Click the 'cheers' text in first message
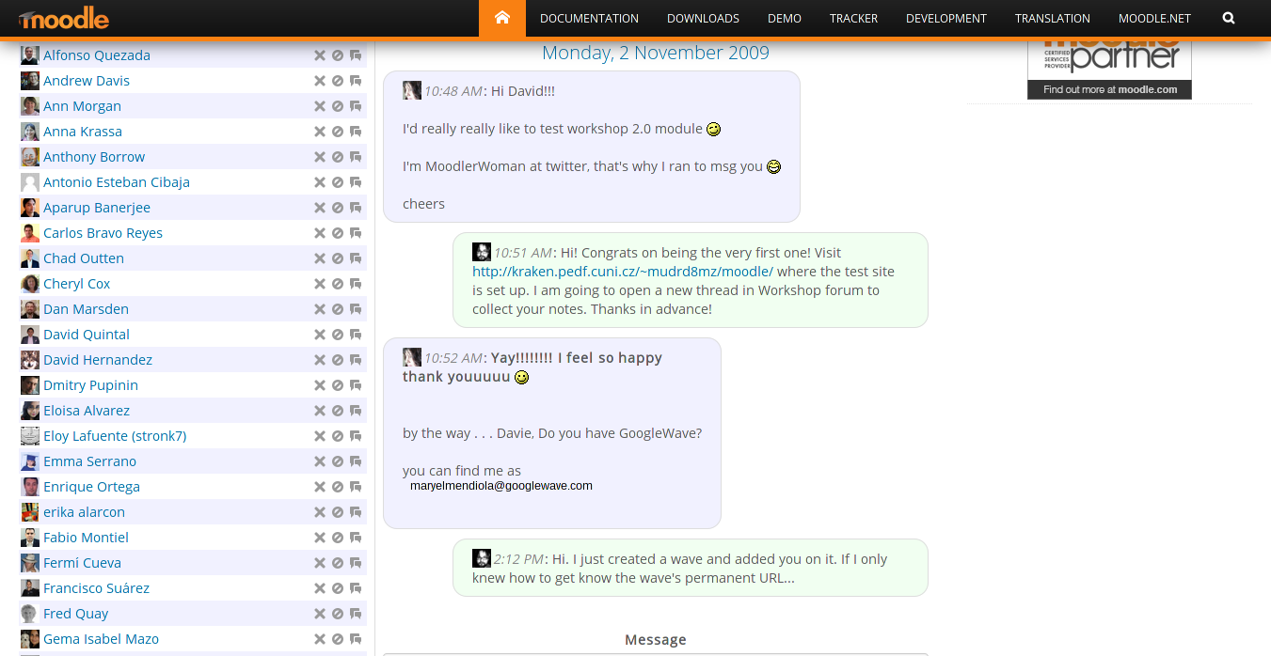Screen dimensions: 1271x656 coord(423,204)
